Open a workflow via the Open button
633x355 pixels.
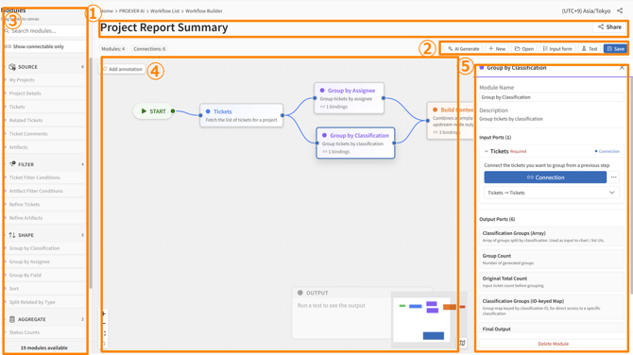(524, 49)
